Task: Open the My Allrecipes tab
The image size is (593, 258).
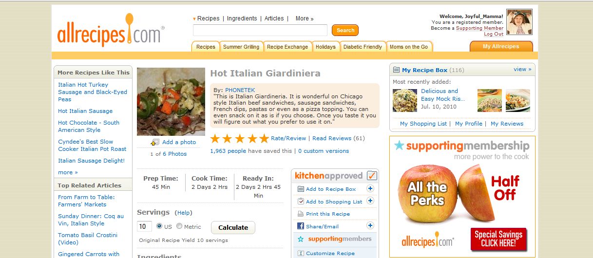Action: [x=501, y=46]
